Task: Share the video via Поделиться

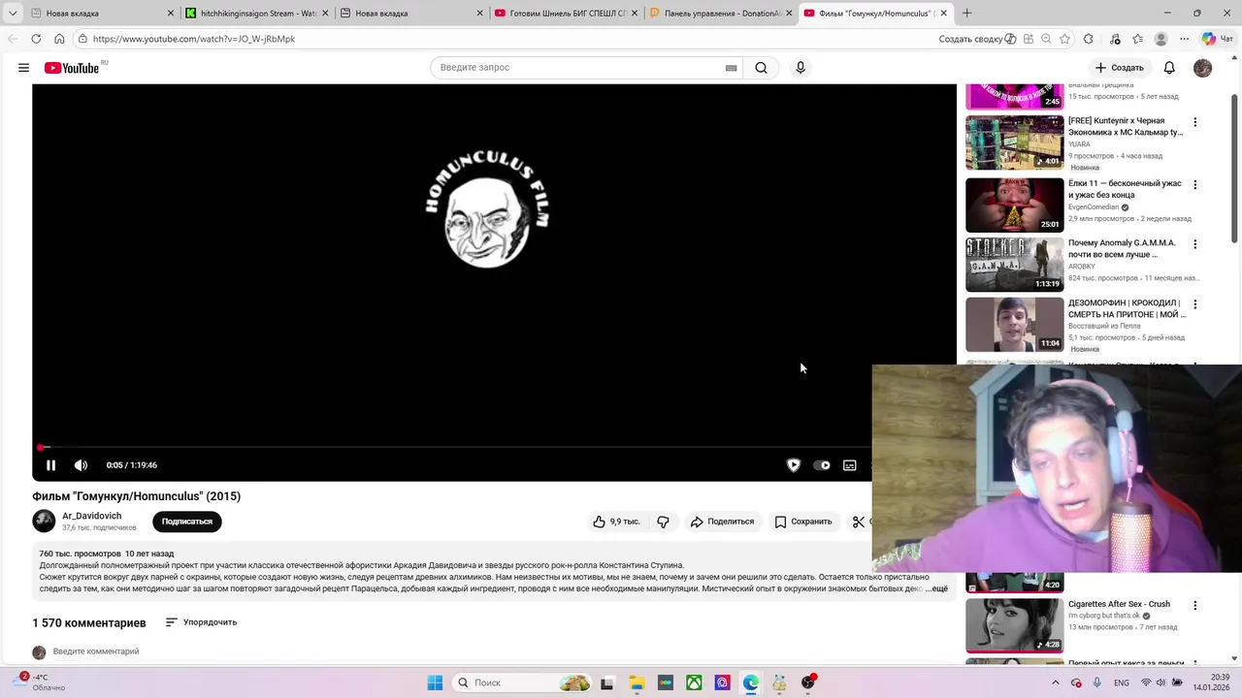Action: pyautogui.click(x=722, y=522)
